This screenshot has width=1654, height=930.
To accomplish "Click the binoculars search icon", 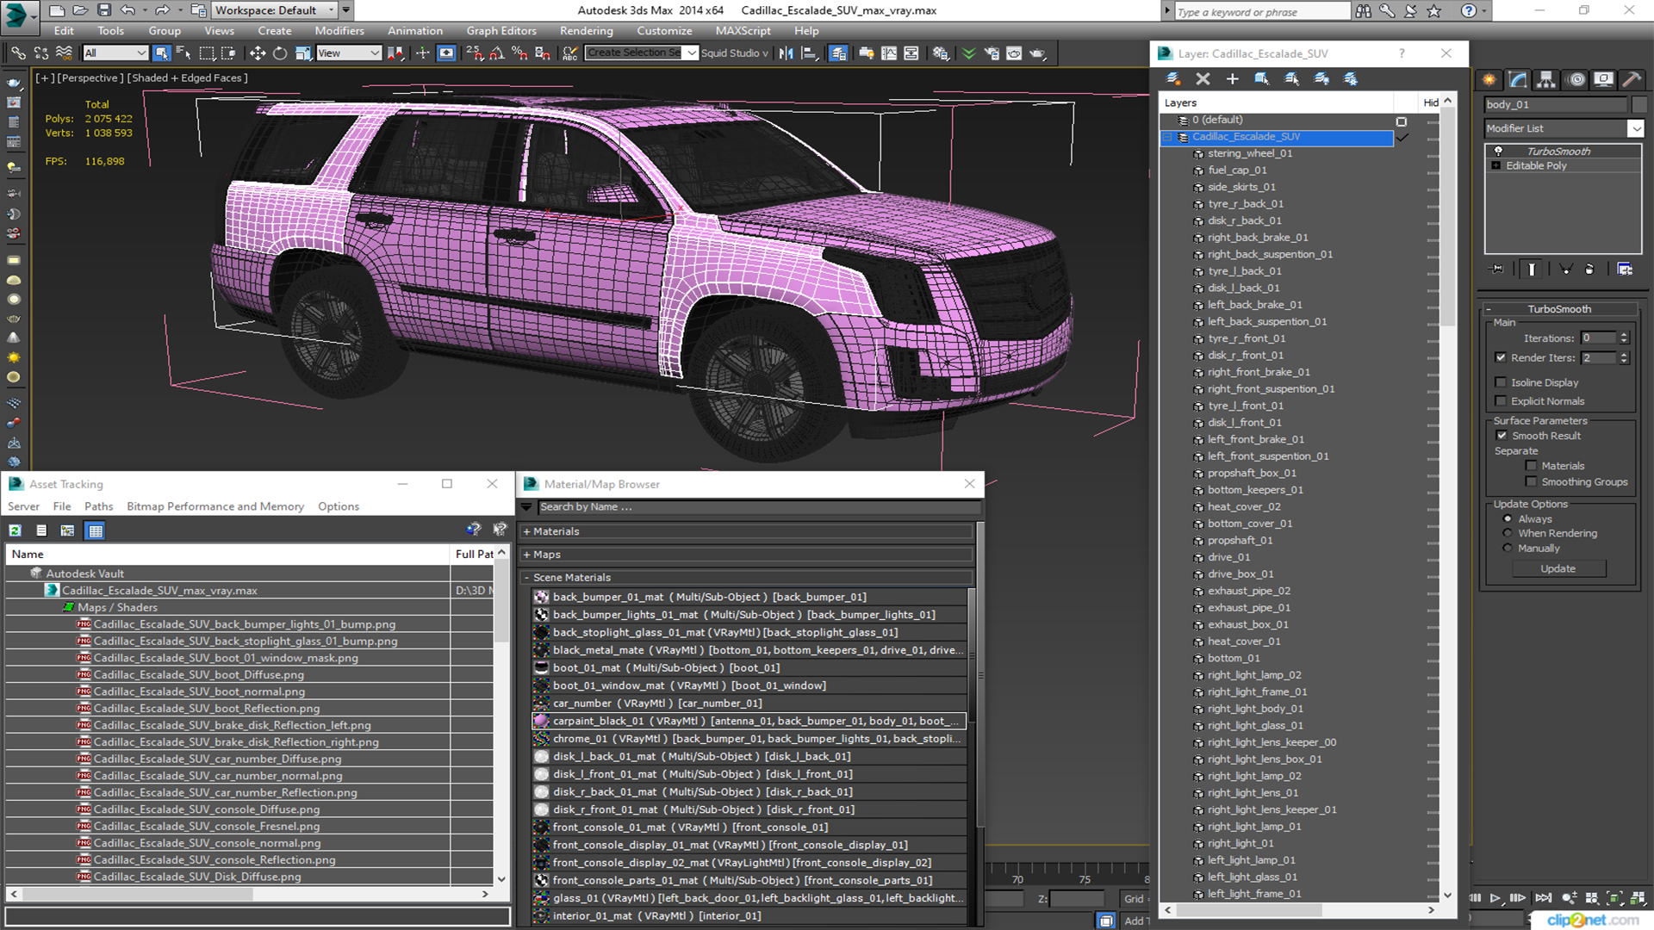I will pyautogui.click(x=1363, y=10).
